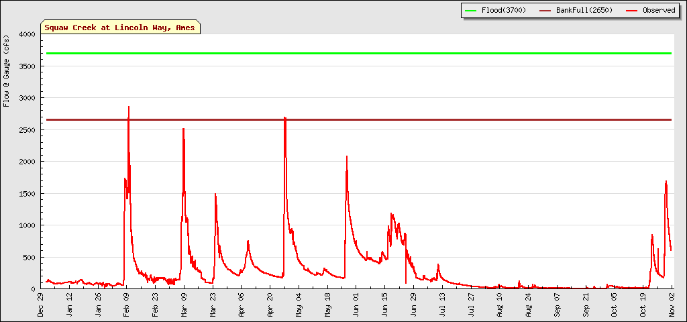The height and width of the screenshot is (322, 687).
Task: Click the Nov 02 date label
Action: point(672,305)
